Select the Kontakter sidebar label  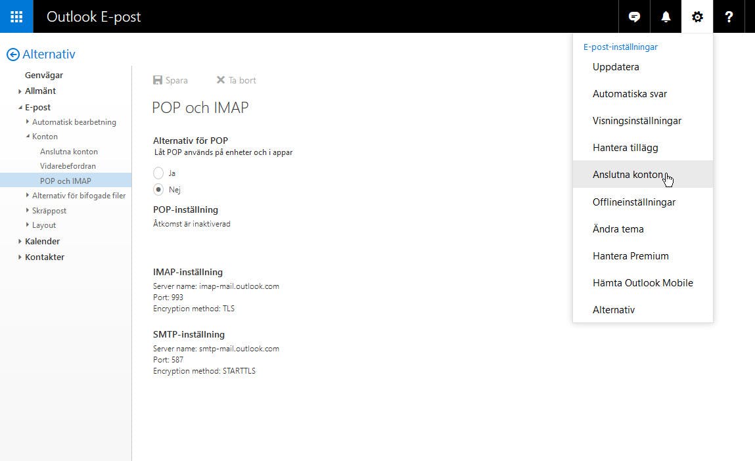coord(45,257)
